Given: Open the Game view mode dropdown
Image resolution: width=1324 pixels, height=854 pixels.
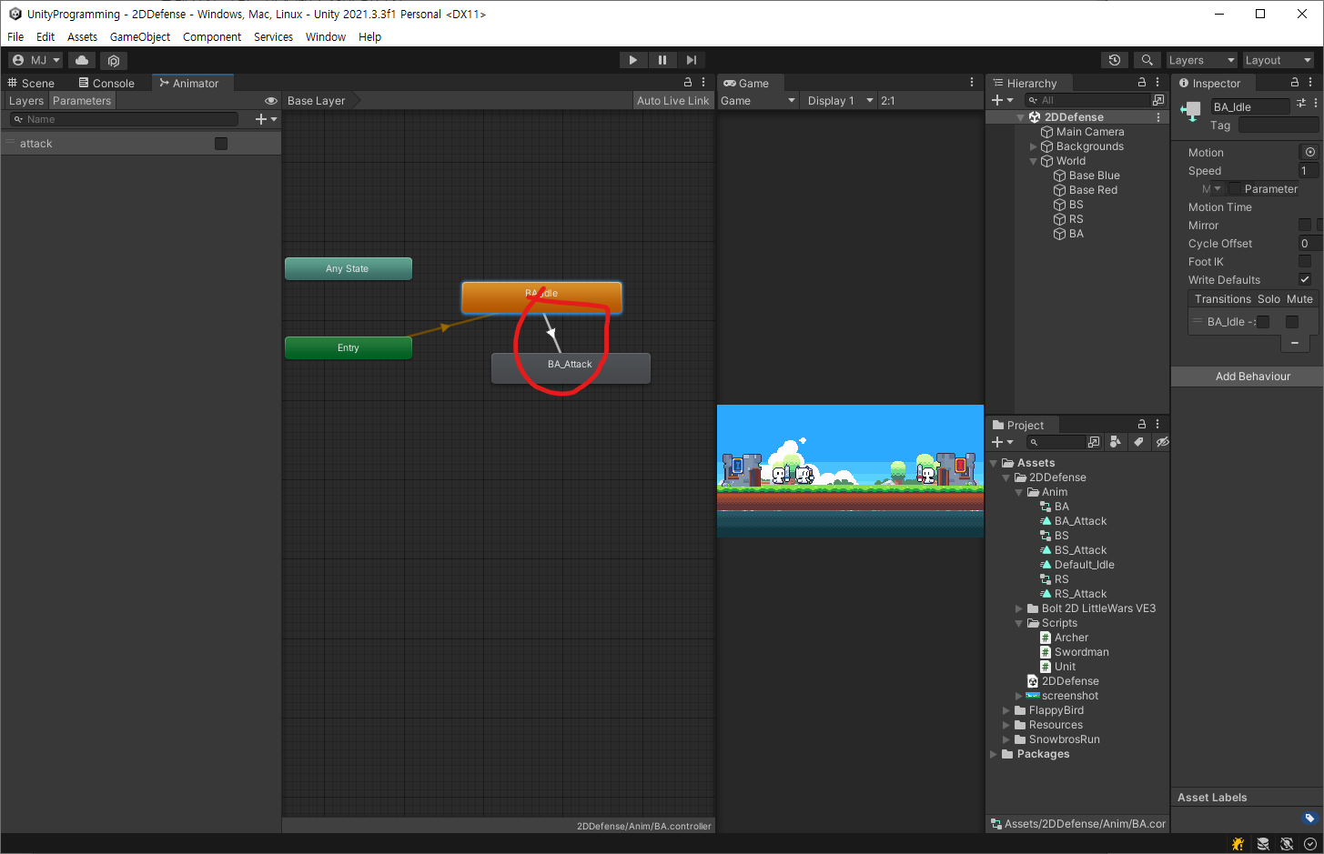Looking at the screenshot, I should (x=758, y=101).
